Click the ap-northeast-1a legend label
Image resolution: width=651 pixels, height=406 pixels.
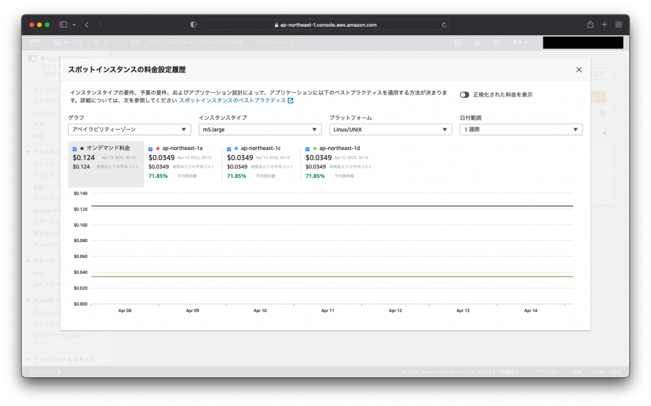[x=182, y=148]
